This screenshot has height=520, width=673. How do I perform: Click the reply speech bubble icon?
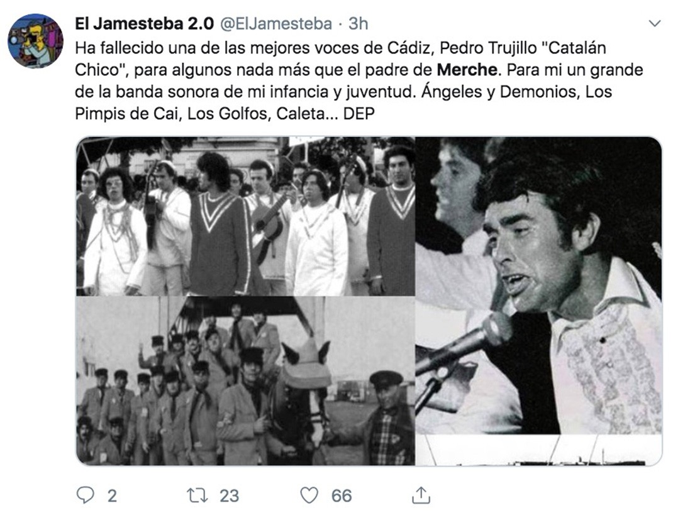tap(85, 495)
